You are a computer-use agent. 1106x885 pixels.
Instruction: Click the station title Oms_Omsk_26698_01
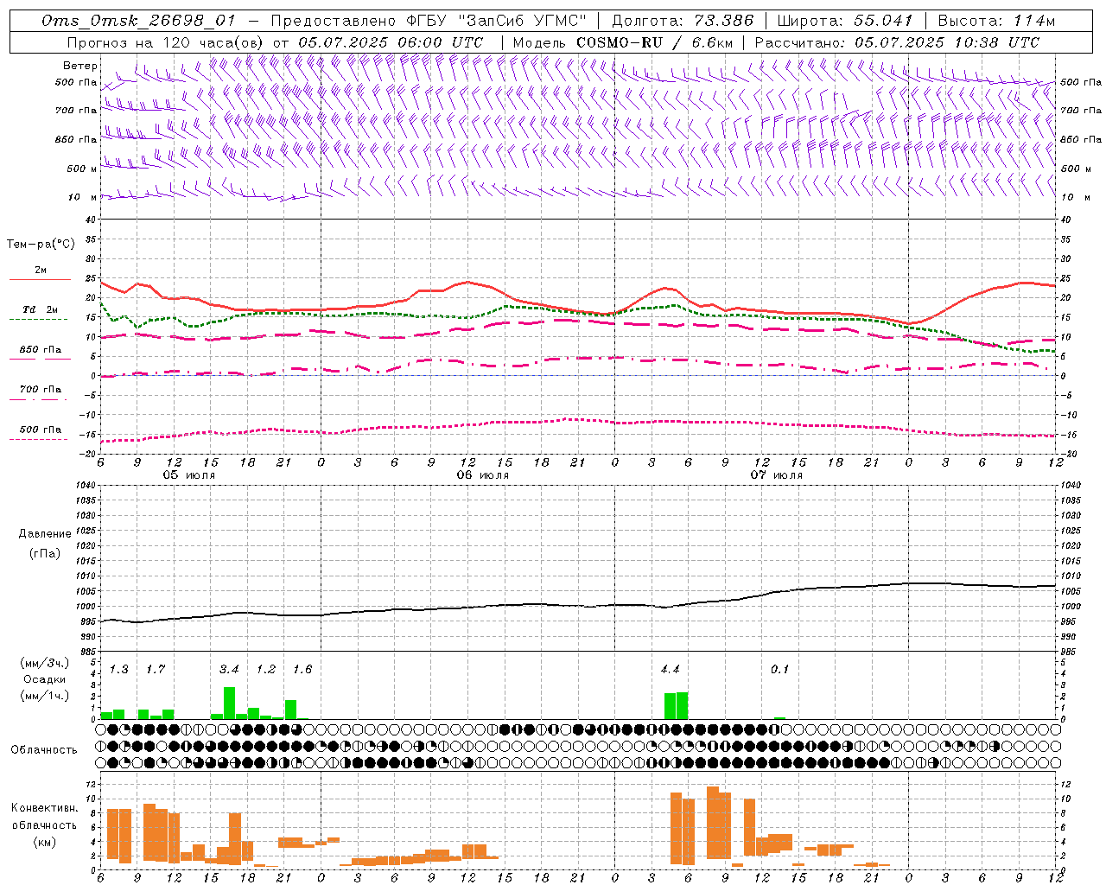137,21
